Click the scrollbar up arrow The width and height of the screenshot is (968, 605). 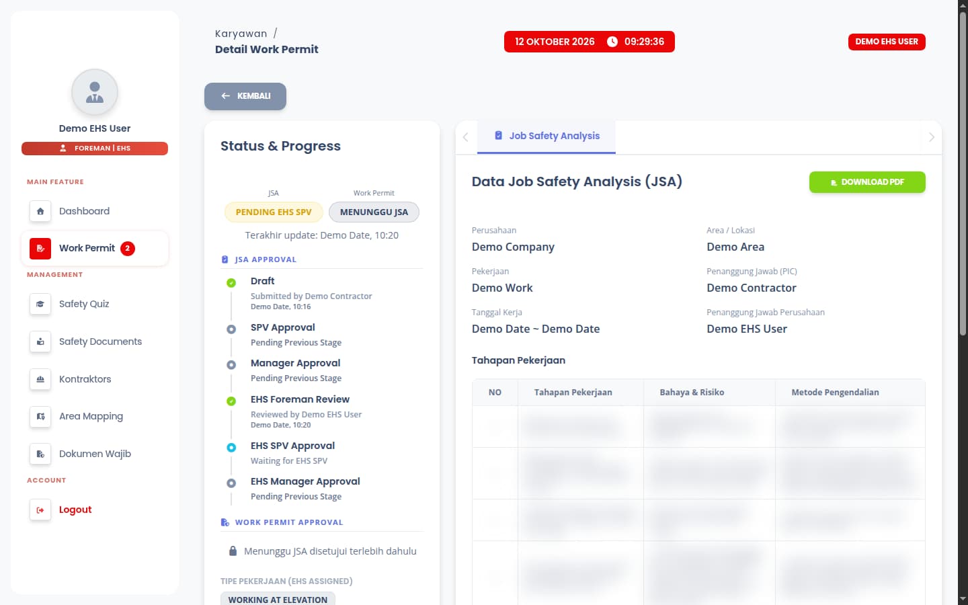click(x=963, y=5)
